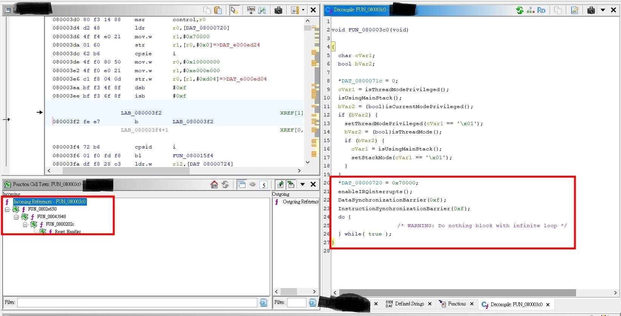
Task: Open dropdown arrow beside Listing margin icon
Action: 303,10
